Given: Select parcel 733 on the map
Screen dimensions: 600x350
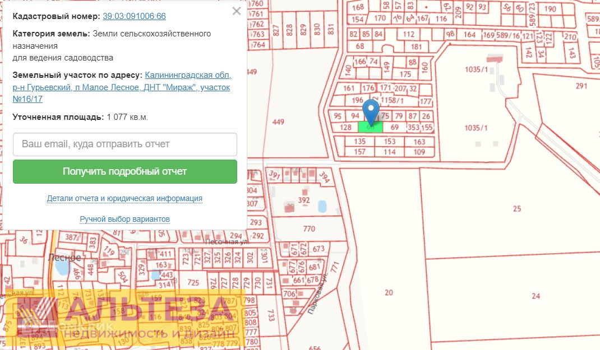Looking at the screenshot, I should pos(271,316).
